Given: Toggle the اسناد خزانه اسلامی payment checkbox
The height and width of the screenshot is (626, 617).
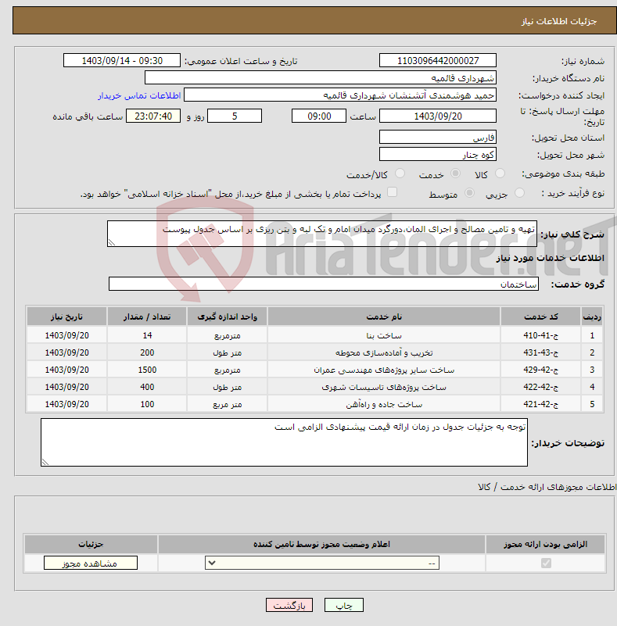Looking at the screenshot, I should coord(392,192).
